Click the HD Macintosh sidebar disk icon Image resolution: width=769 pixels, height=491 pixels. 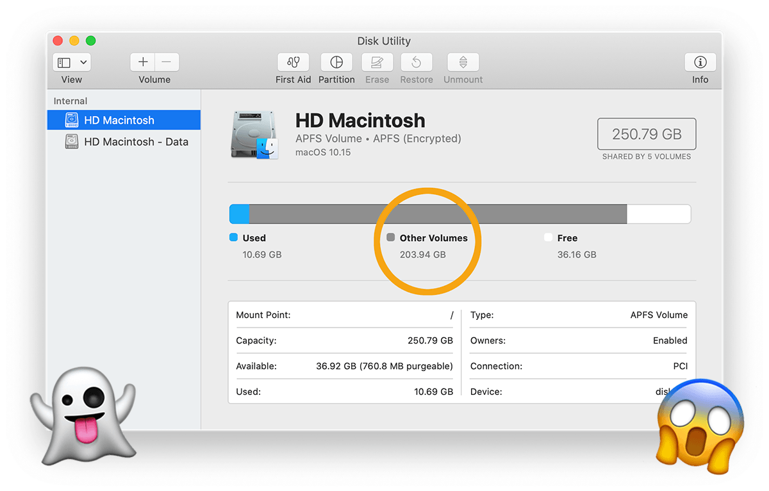[72, 120]
